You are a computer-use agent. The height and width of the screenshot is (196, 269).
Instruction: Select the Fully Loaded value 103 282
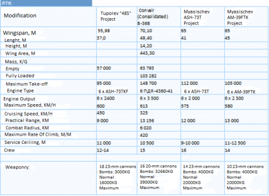[x=148, y=76]
